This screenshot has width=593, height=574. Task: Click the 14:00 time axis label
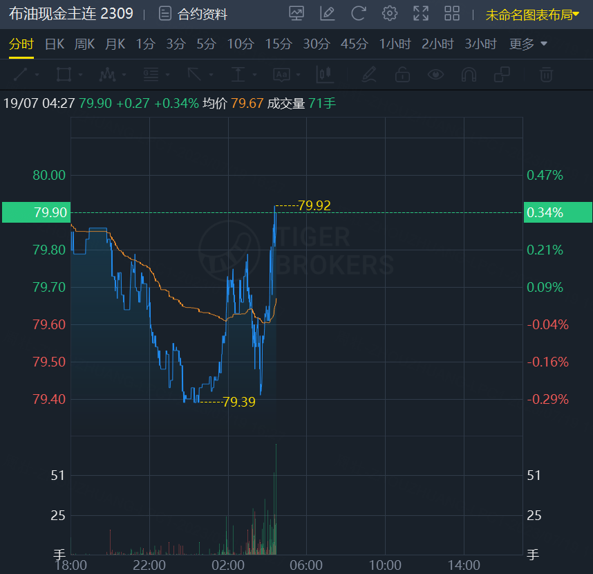pyautogui.click(x=464, y=565)
